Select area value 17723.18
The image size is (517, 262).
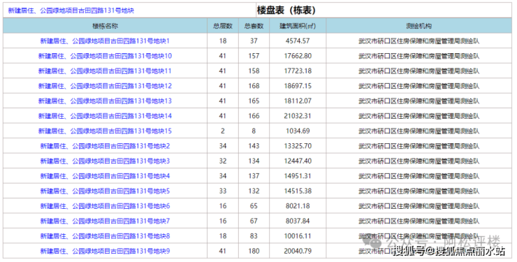tap(298, 71)
